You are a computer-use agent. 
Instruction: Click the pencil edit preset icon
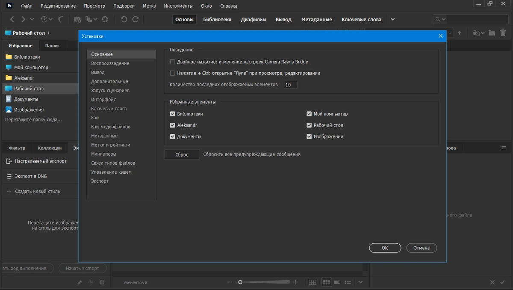point(80,282)
